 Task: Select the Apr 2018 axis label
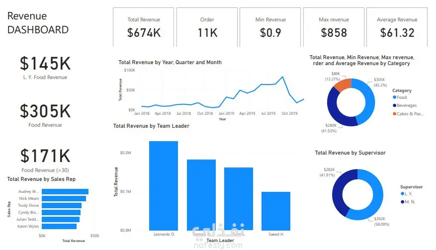point(163,113)
